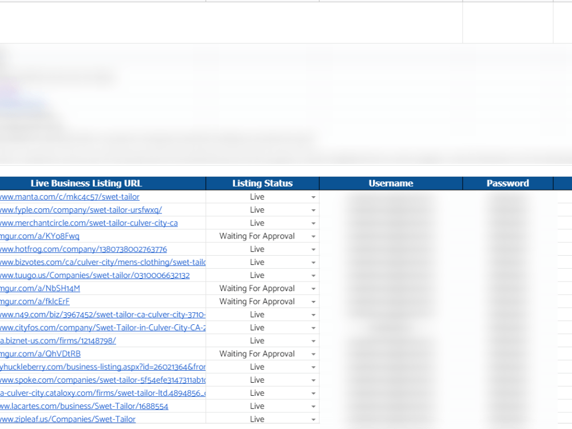Select the Live status cell in lacartes.com row
The width and height of the screenshot is (572, 429).
263,406
